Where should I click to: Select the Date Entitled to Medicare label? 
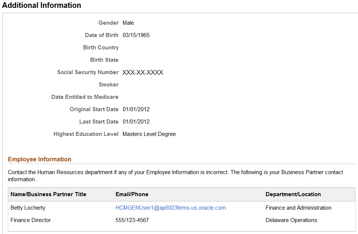[x=85, y=97]
